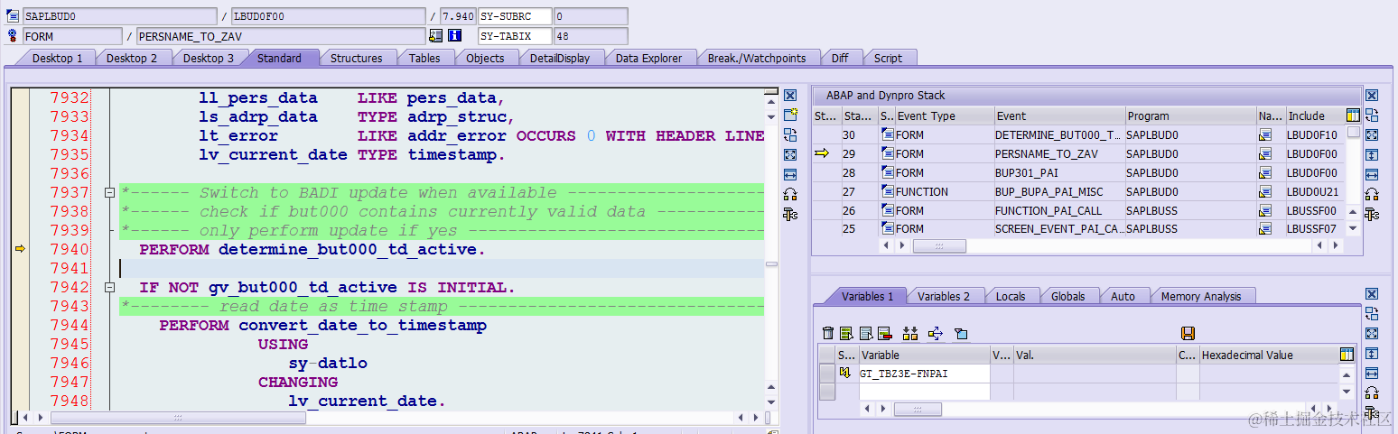Open the Structures tab

[x=356, y=58]
